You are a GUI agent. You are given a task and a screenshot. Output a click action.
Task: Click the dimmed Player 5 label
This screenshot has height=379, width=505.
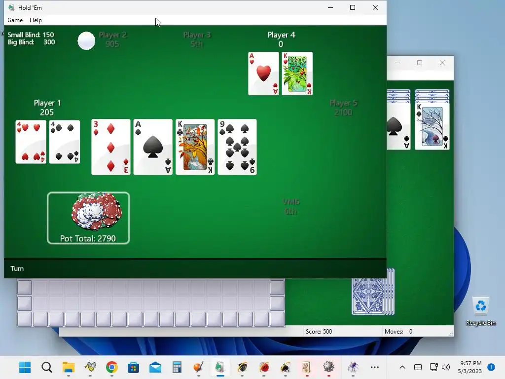pos(343,103)
